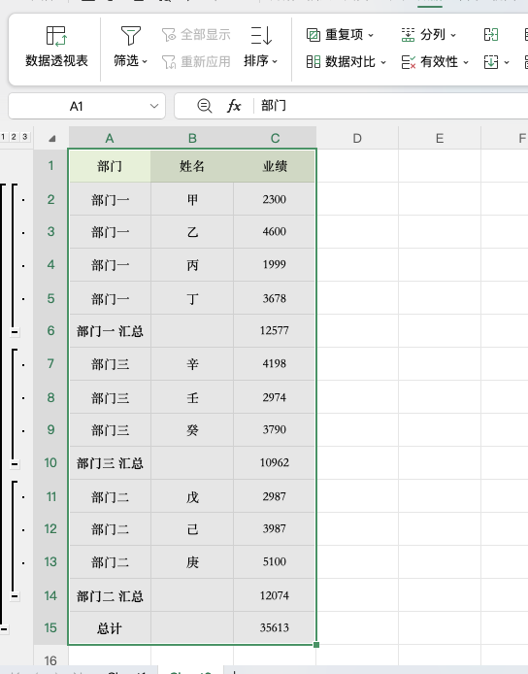Click cell with value 4600
Screen dimensions: 528x674
tap(275, 232)
